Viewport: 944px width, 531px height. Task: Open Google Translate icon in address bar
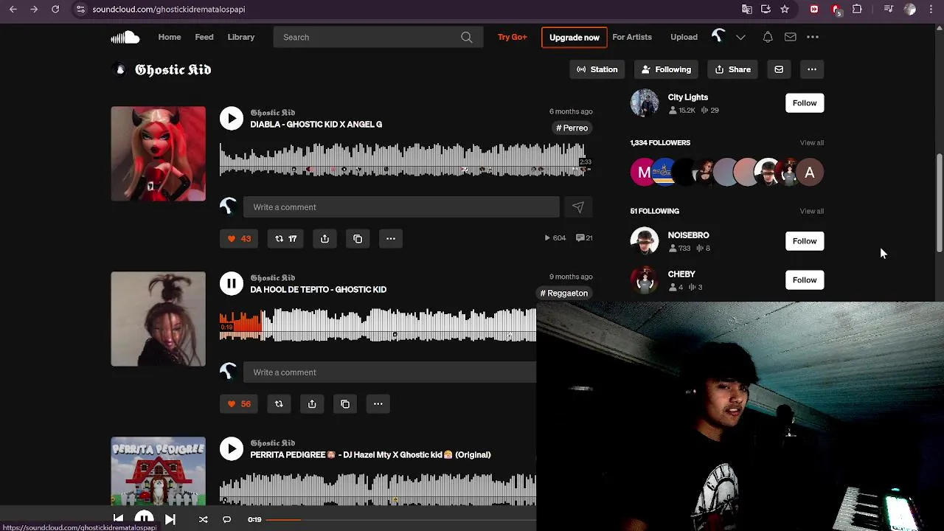(x=747, y=9)
